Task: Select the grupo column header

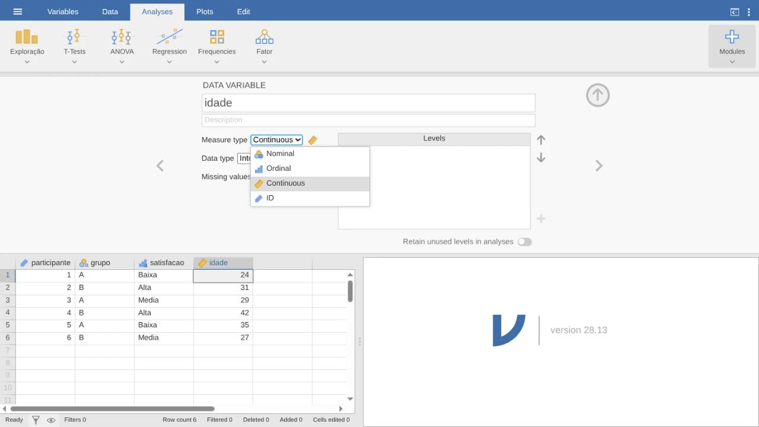Action: [105, 263]
